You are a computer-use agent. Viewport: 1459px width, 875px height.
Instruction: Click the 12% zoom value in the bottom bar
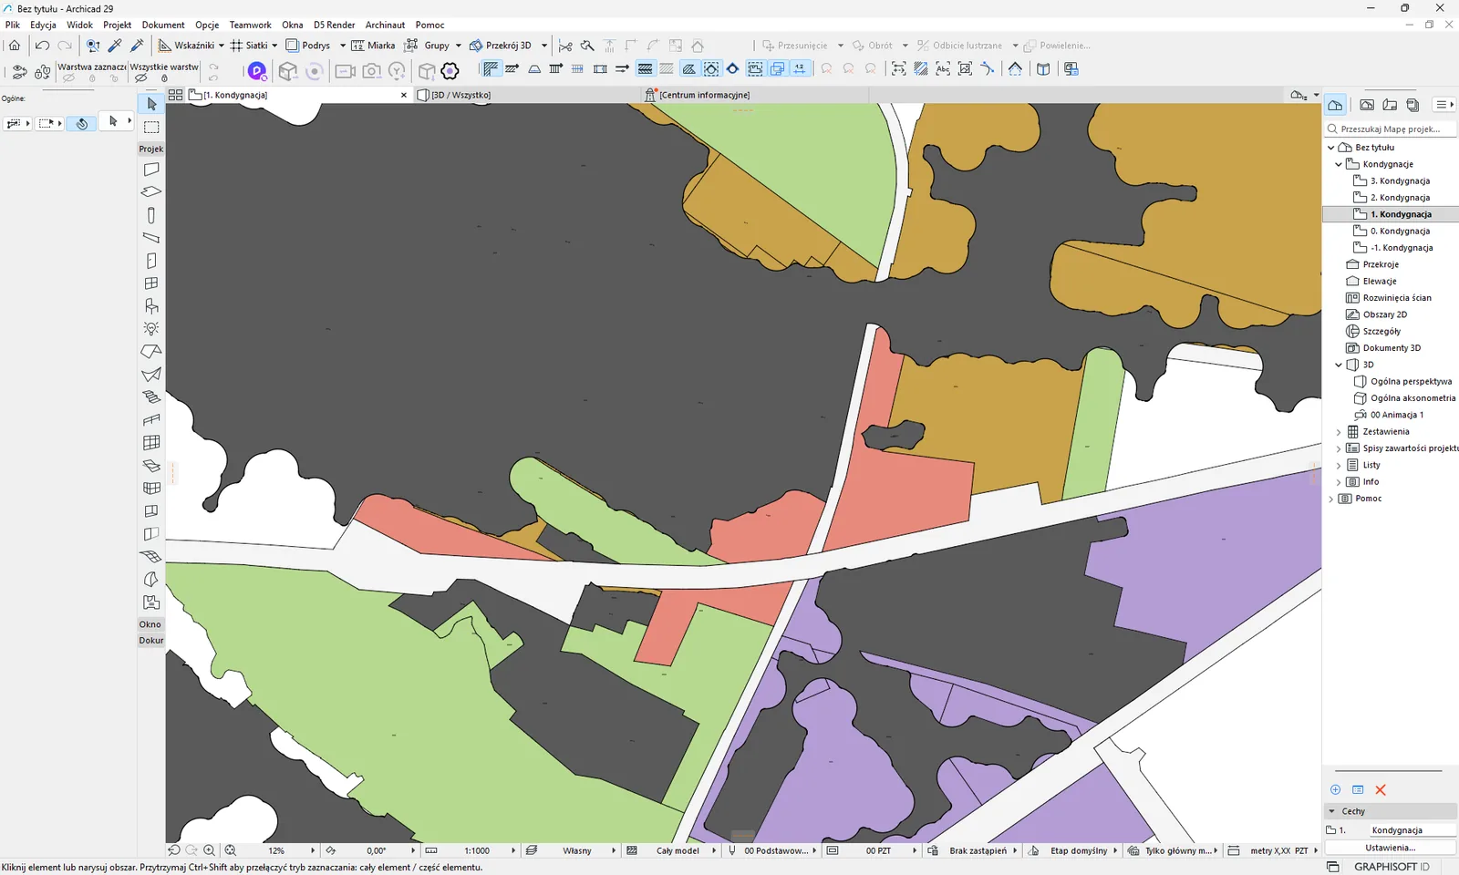[x=276, y=850]
